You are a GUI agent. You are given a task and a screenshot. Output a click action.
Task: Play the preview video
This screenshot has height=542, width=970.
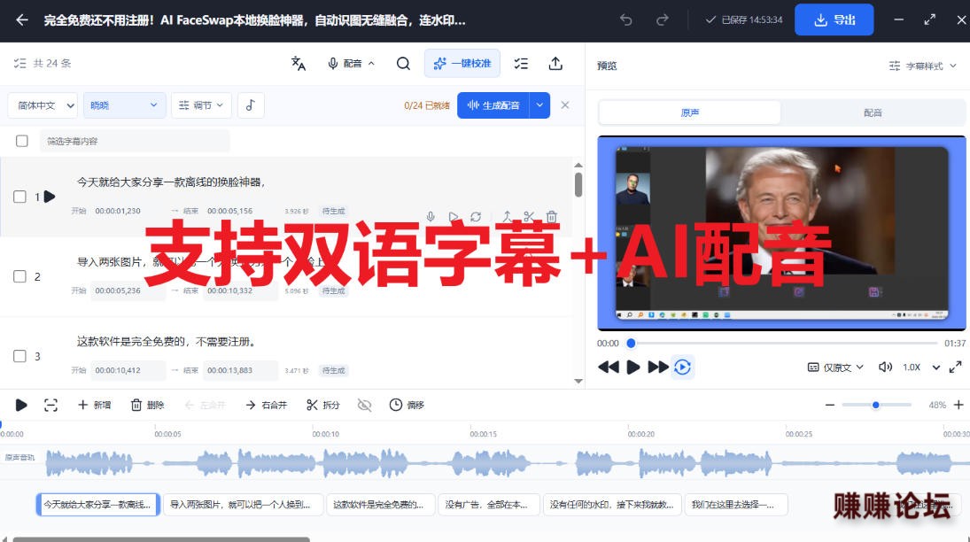pos(632,368)
